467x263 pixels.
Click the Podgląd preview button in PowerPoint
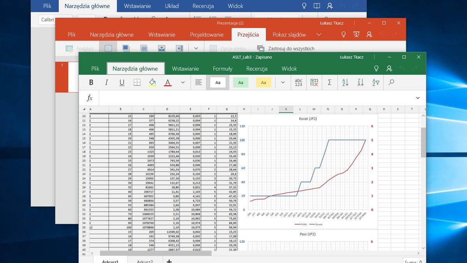pos(80,49)
